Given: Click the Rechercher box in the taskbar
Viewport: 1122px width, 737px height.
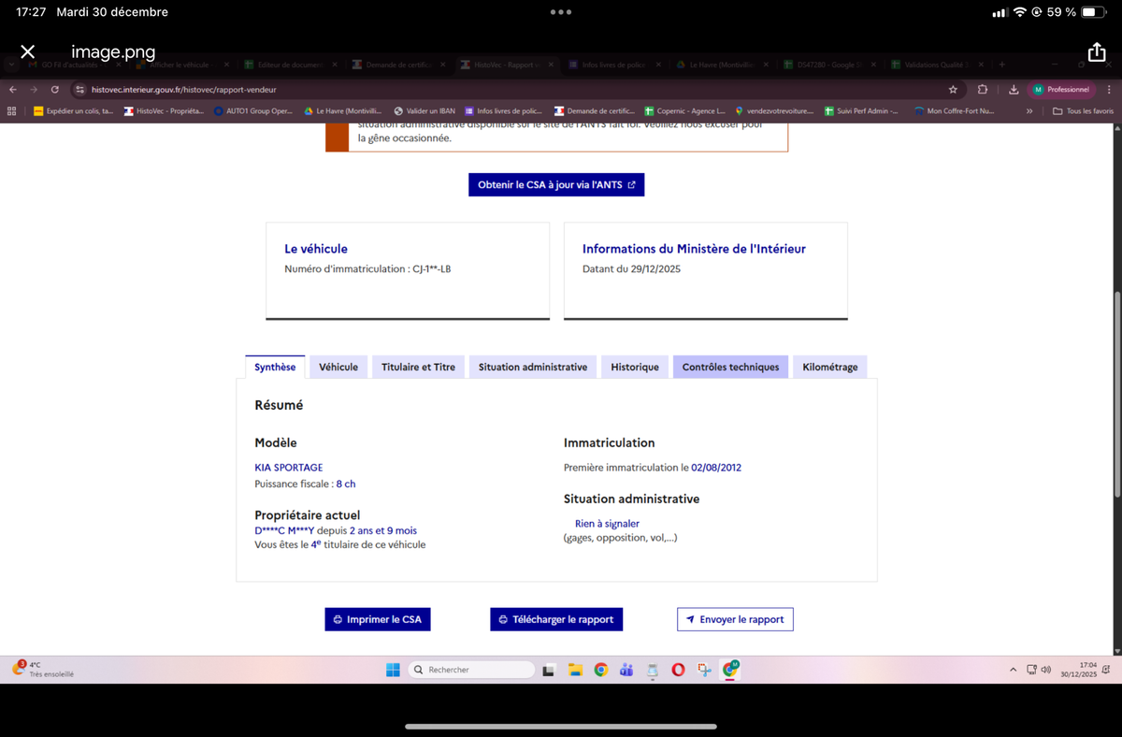Looking at the screenshot, I should coord(472,670).
